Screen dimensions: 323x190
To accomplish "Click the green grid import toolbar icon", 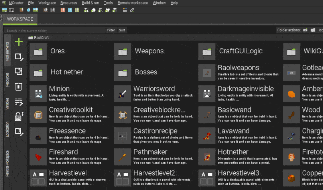I will click(x=77, y=10).
